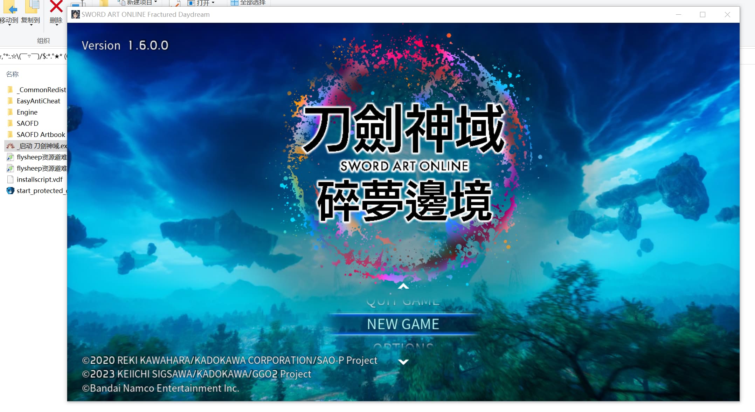
Task: Minimize the SWORD ART ONLINE game window
Action: coord(678,14)
